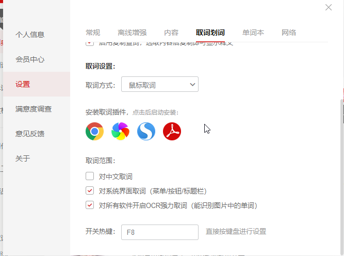Switch to the 离线增强 tab

click(132, 33)
